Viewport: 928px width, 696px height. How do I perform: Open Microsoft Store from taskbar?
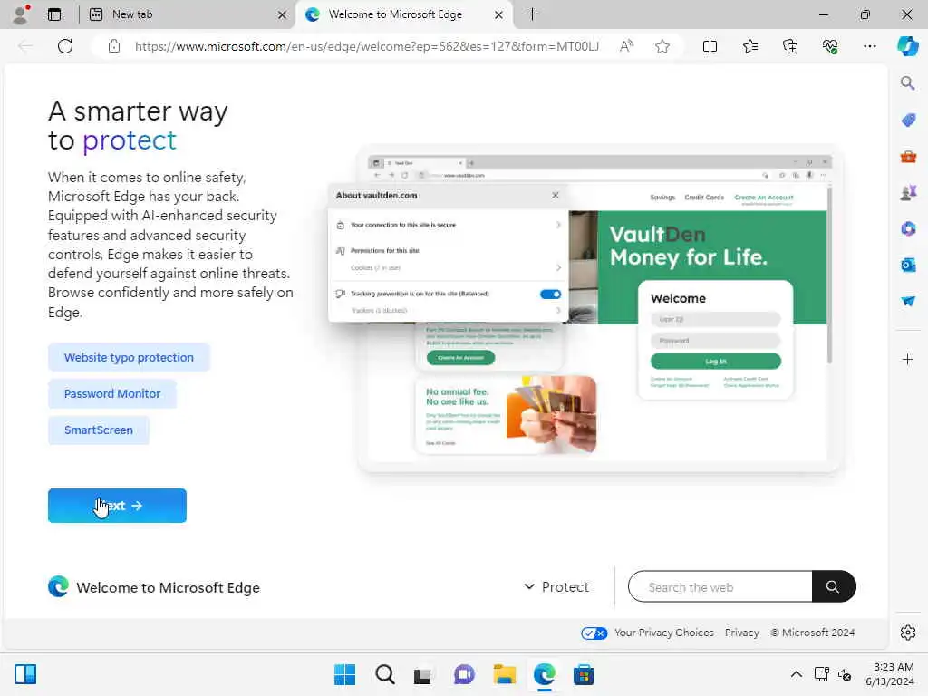point(584,674)
